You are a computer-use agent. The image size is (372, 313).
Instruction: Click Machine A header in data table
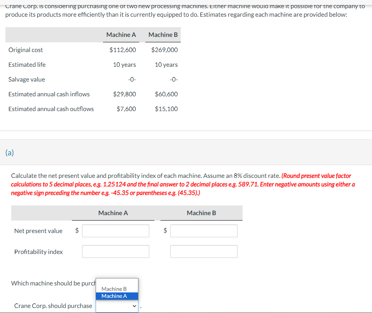coord(121,35)
